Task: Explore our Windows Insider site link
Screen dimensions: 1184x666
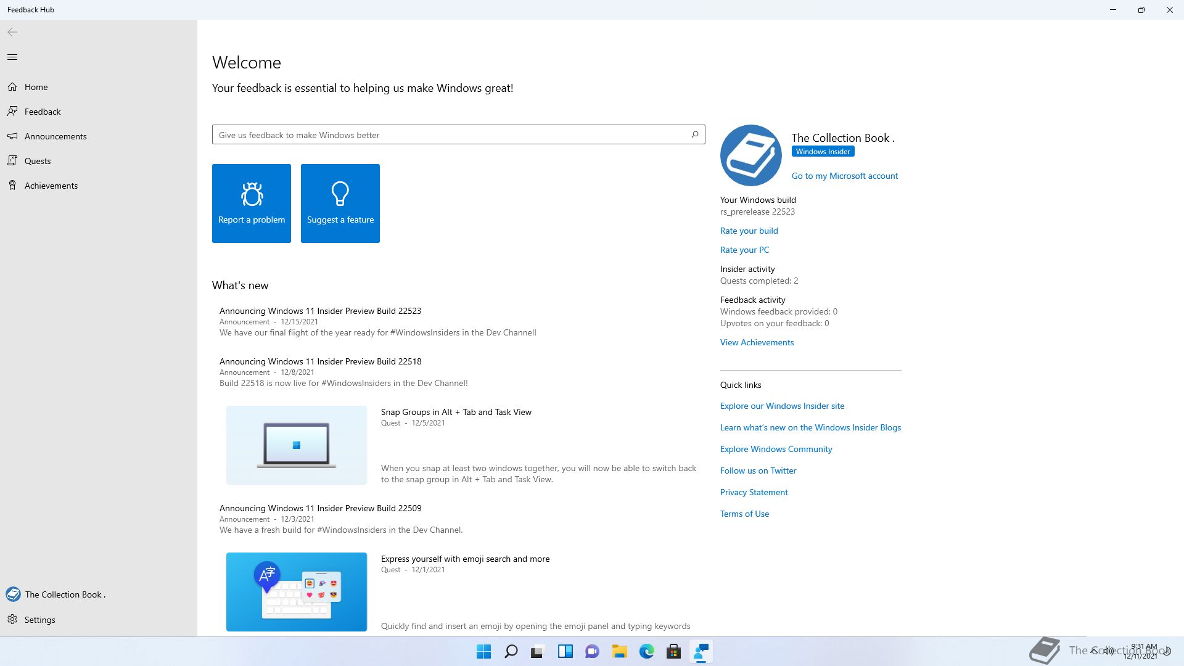Action: (783, 406)
